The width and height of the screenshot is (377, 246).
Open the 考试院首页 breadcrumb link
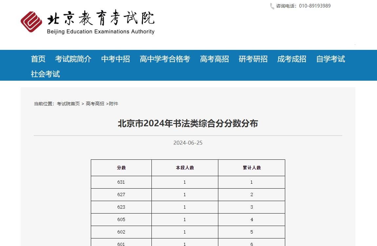tap(68, 103)
